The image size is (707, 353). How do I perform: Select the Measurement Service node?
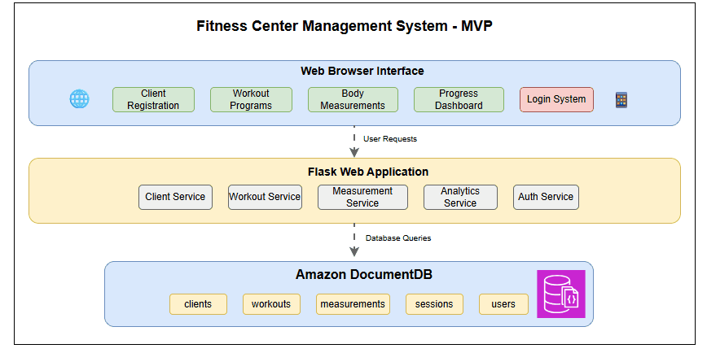(x=362, y=197)
